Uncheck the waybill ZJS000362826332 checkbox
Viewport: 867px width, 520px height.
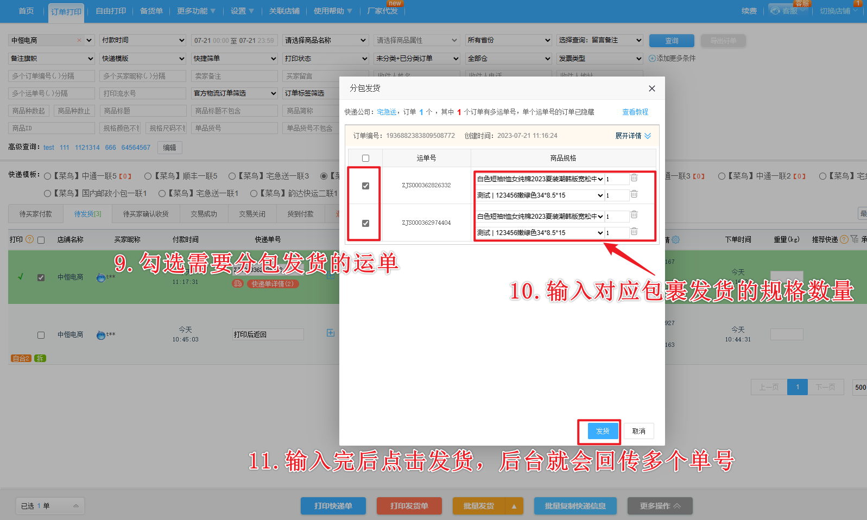click(365, 186)
